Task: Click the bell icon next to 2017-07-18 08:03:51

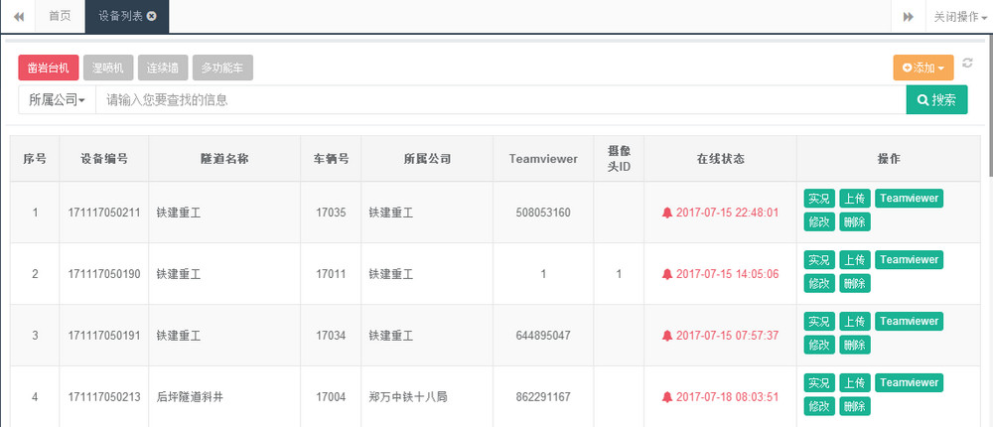Action: click(666, 397)
